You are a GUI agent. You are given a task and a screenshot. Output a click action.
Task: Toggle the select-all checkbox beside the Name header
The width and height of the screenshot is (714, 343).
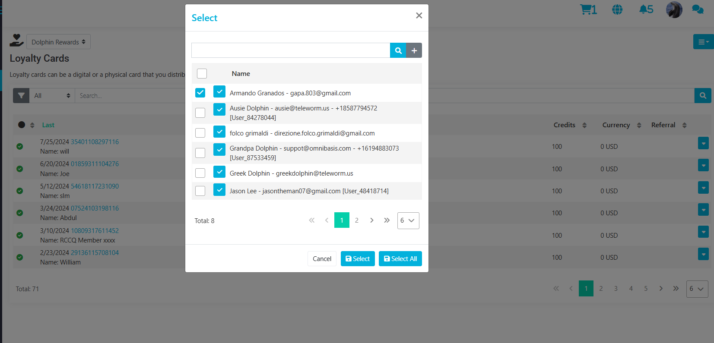click(202, 73)
